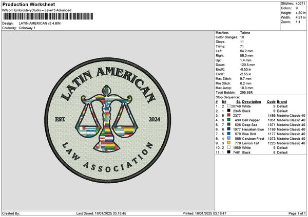Click the Machine value Tajima
Screen dimensions: 308x217
coord(245,33)
